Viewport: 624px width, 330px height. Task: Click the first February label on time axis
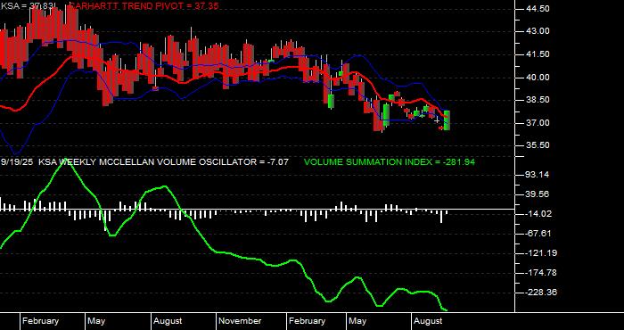click(x=40, y=321)
